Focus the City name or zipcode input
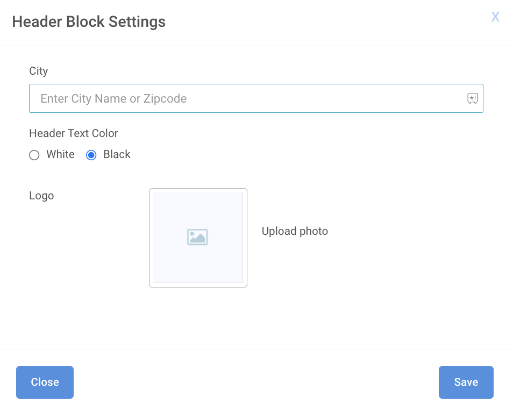Screen dimensions: 513x417 256,98
